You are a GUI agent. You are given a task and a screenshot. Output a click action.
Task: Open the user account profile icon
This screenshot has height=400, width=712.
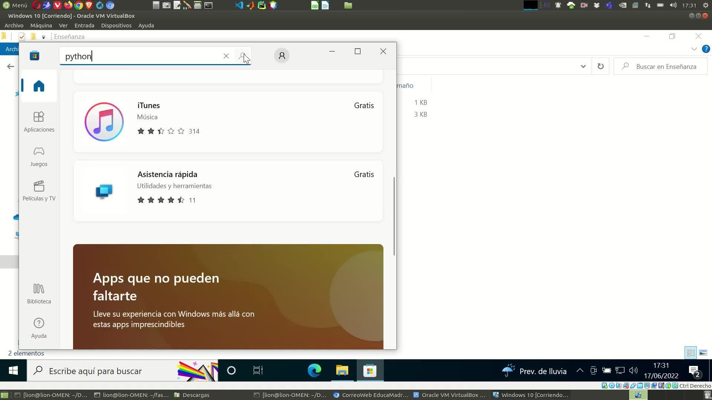point(282,56)
